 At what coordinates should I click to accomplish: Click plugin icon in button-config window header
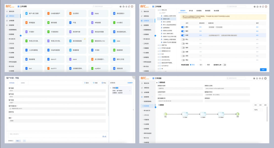(258, 7)
